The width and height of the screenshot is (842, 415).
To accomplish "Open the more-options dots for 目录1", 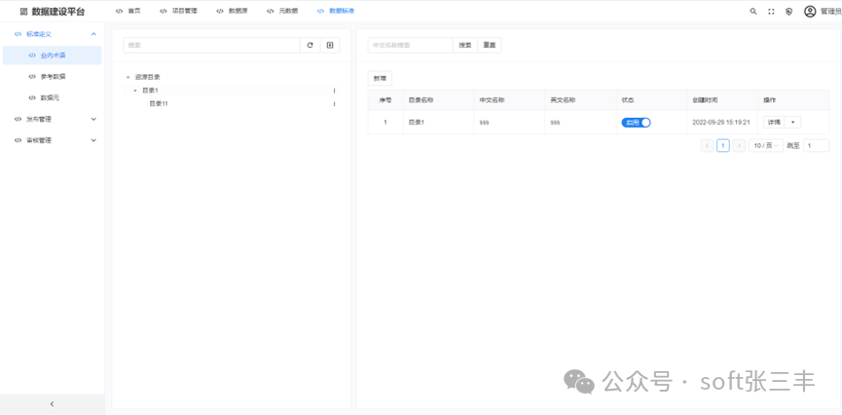I will point(334,91).
